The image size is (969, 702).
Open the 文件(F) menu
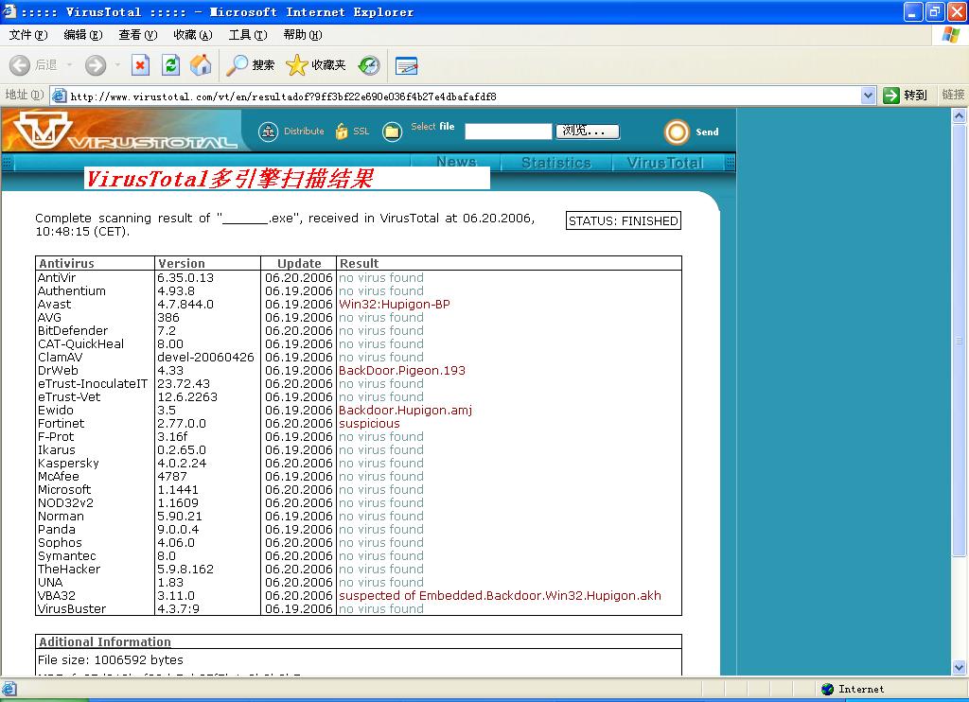(27, 35)
